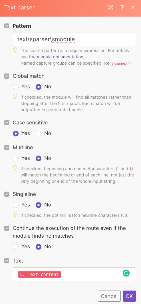The width and height of the screenshot is (141, 304).
Task: Click the Grammarly icon in Text field
Action: 126,273
